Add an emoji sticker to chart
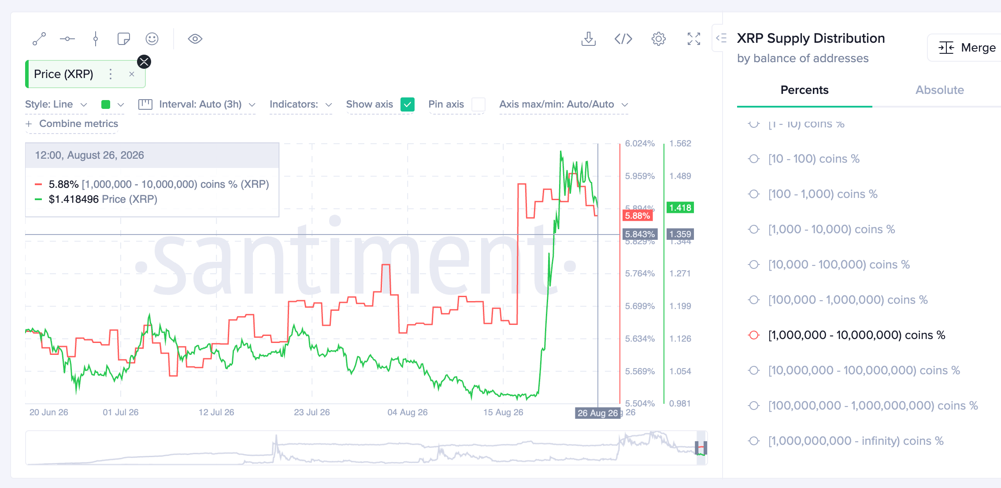This screenshot has width=1001, height=488. [x=152, y=39]
